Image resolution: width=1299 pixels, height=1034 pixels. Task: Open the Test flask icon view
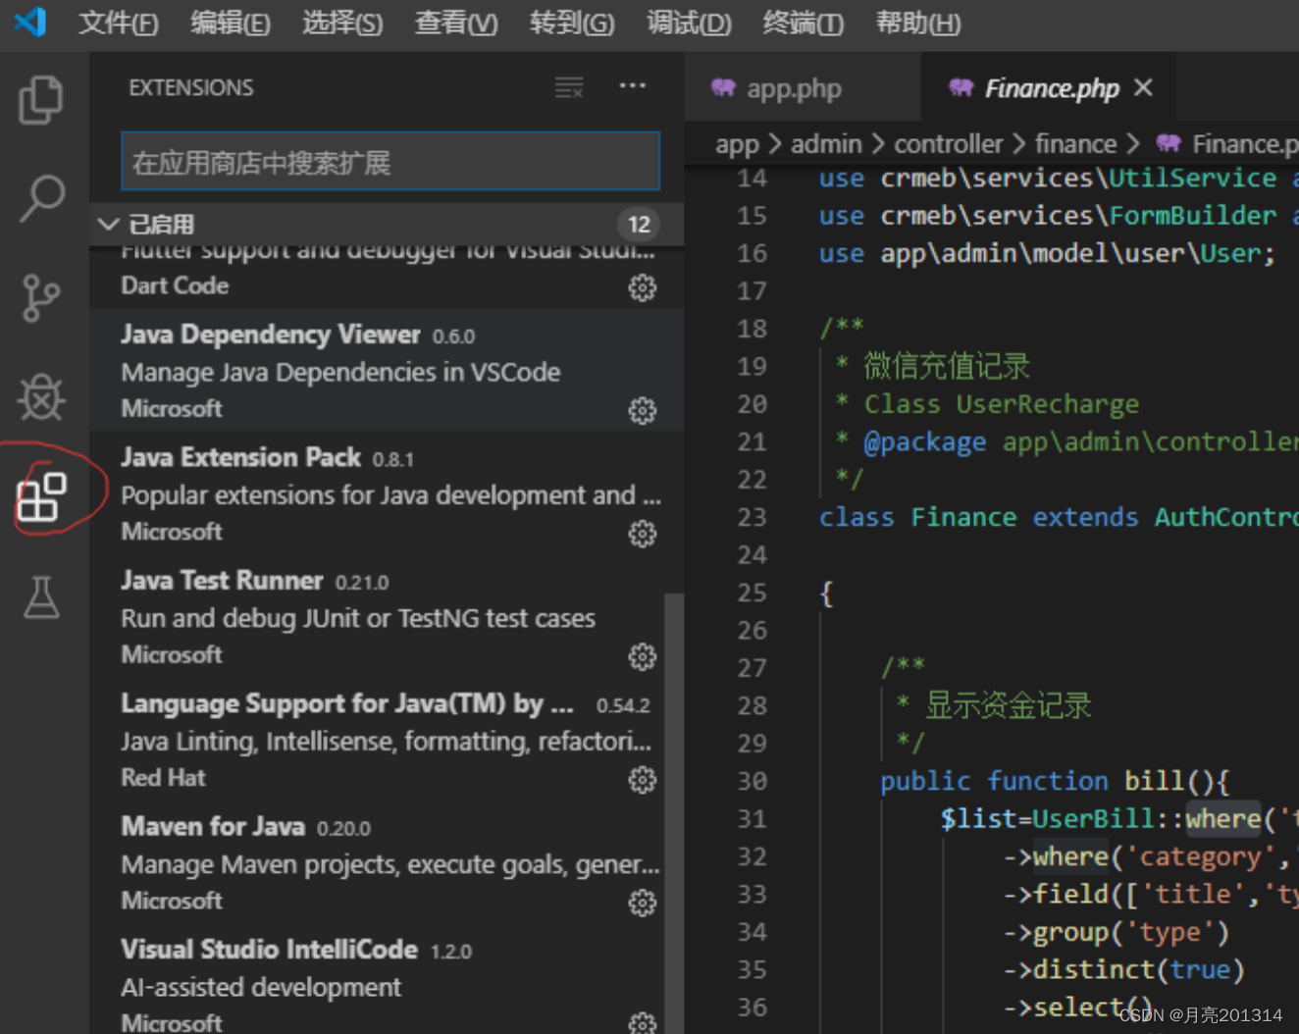[x=41, y=597]
